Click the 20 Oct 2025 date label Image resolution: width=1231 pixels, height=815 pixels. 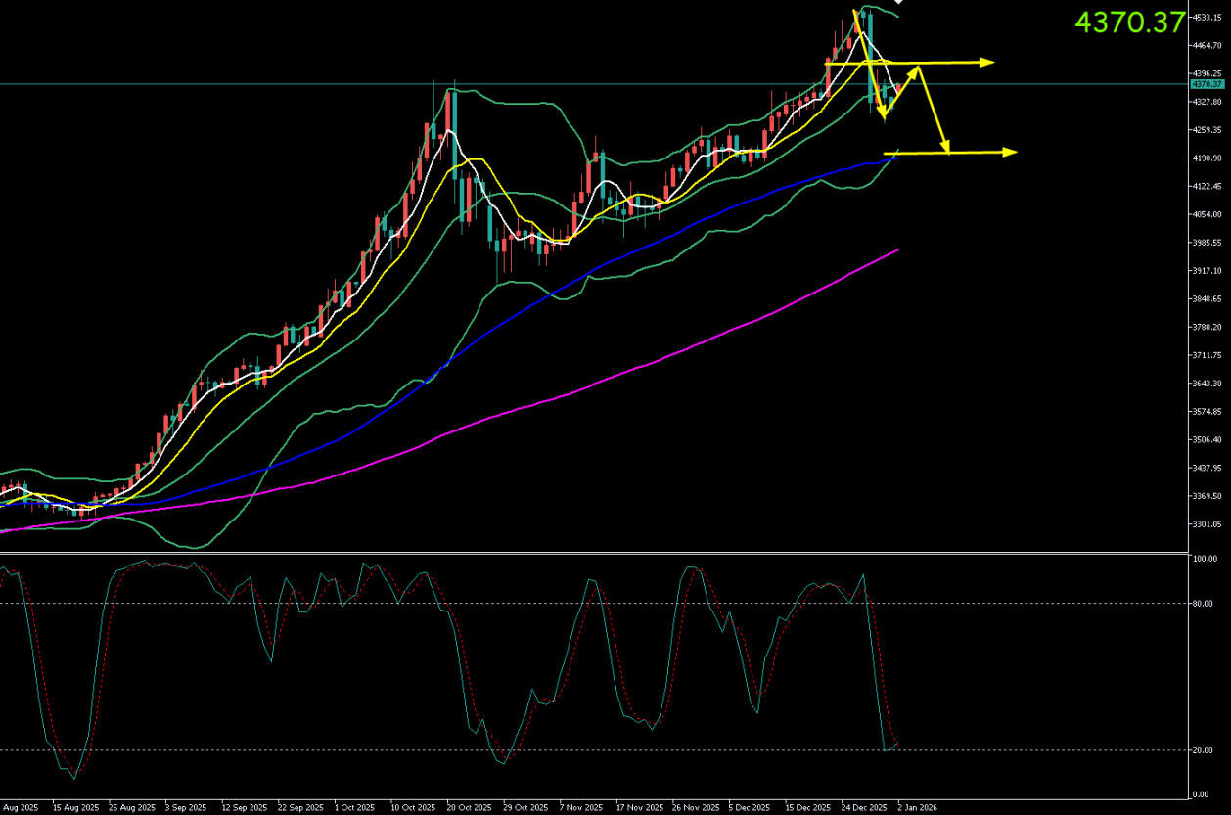tap(470, 808)
